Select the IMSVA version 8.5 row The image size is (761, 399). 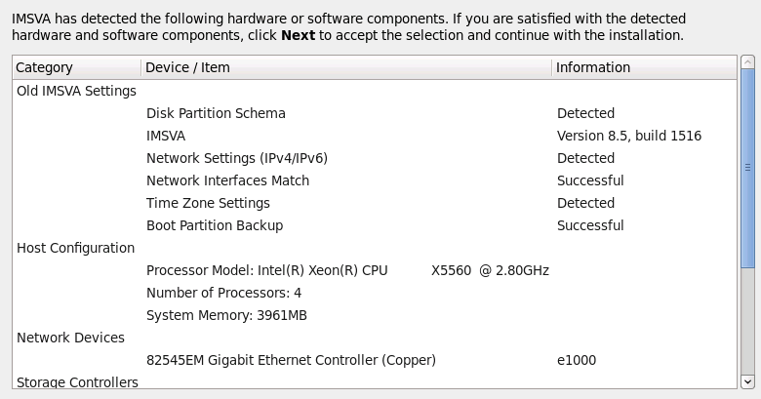pos(166,136)
